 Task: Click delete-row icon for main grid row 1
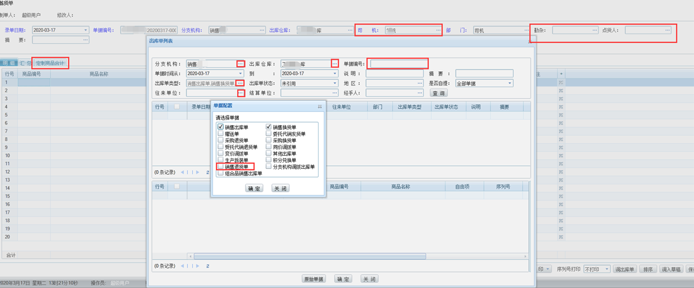pyautogui.click(x=561, y=82)
